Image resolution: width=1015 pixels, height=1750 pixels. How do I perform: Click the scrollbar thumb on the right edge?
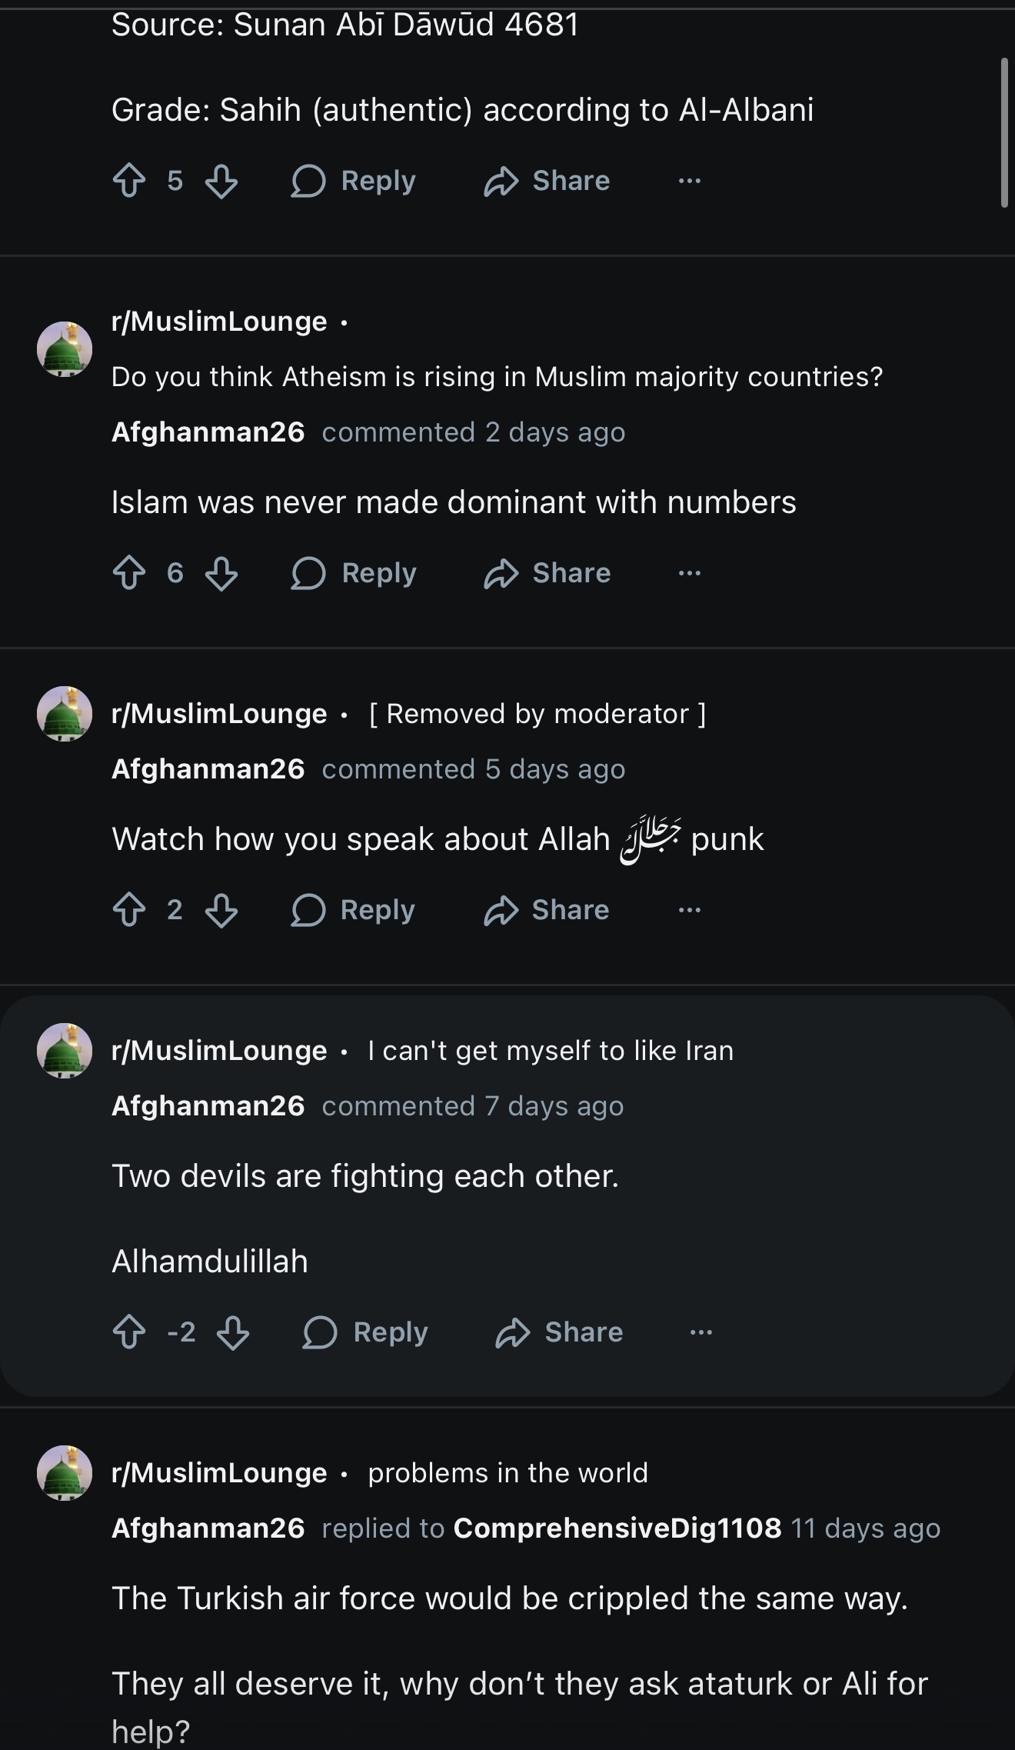[x=1004, y=132]
